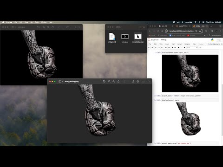The width and height of the screenshot is (223, 167).
Task: Select the wow_rembg.png file in Finder
Action: (138, 38)
